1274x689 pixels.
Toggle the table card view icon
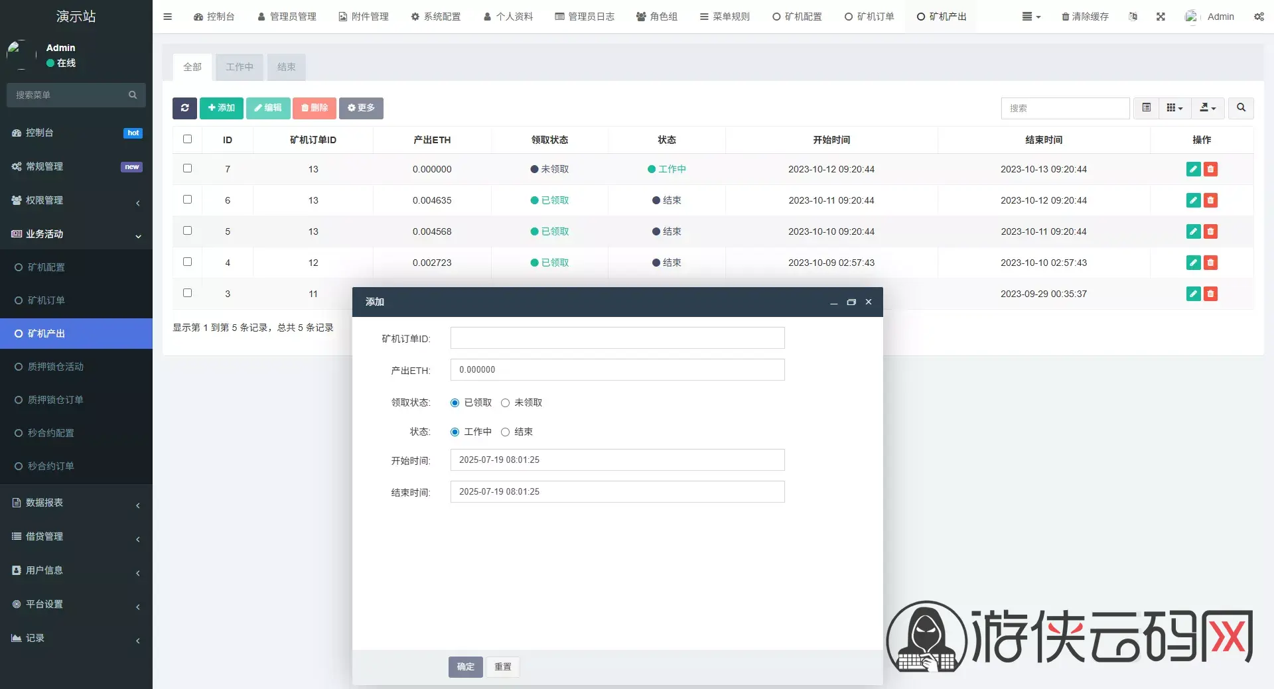tap(1146, 107)
